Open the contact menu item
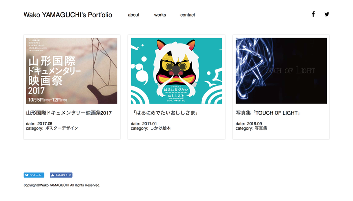Image resolution: width=353 pixels, height=201 pixels. [x=187, y=15]
